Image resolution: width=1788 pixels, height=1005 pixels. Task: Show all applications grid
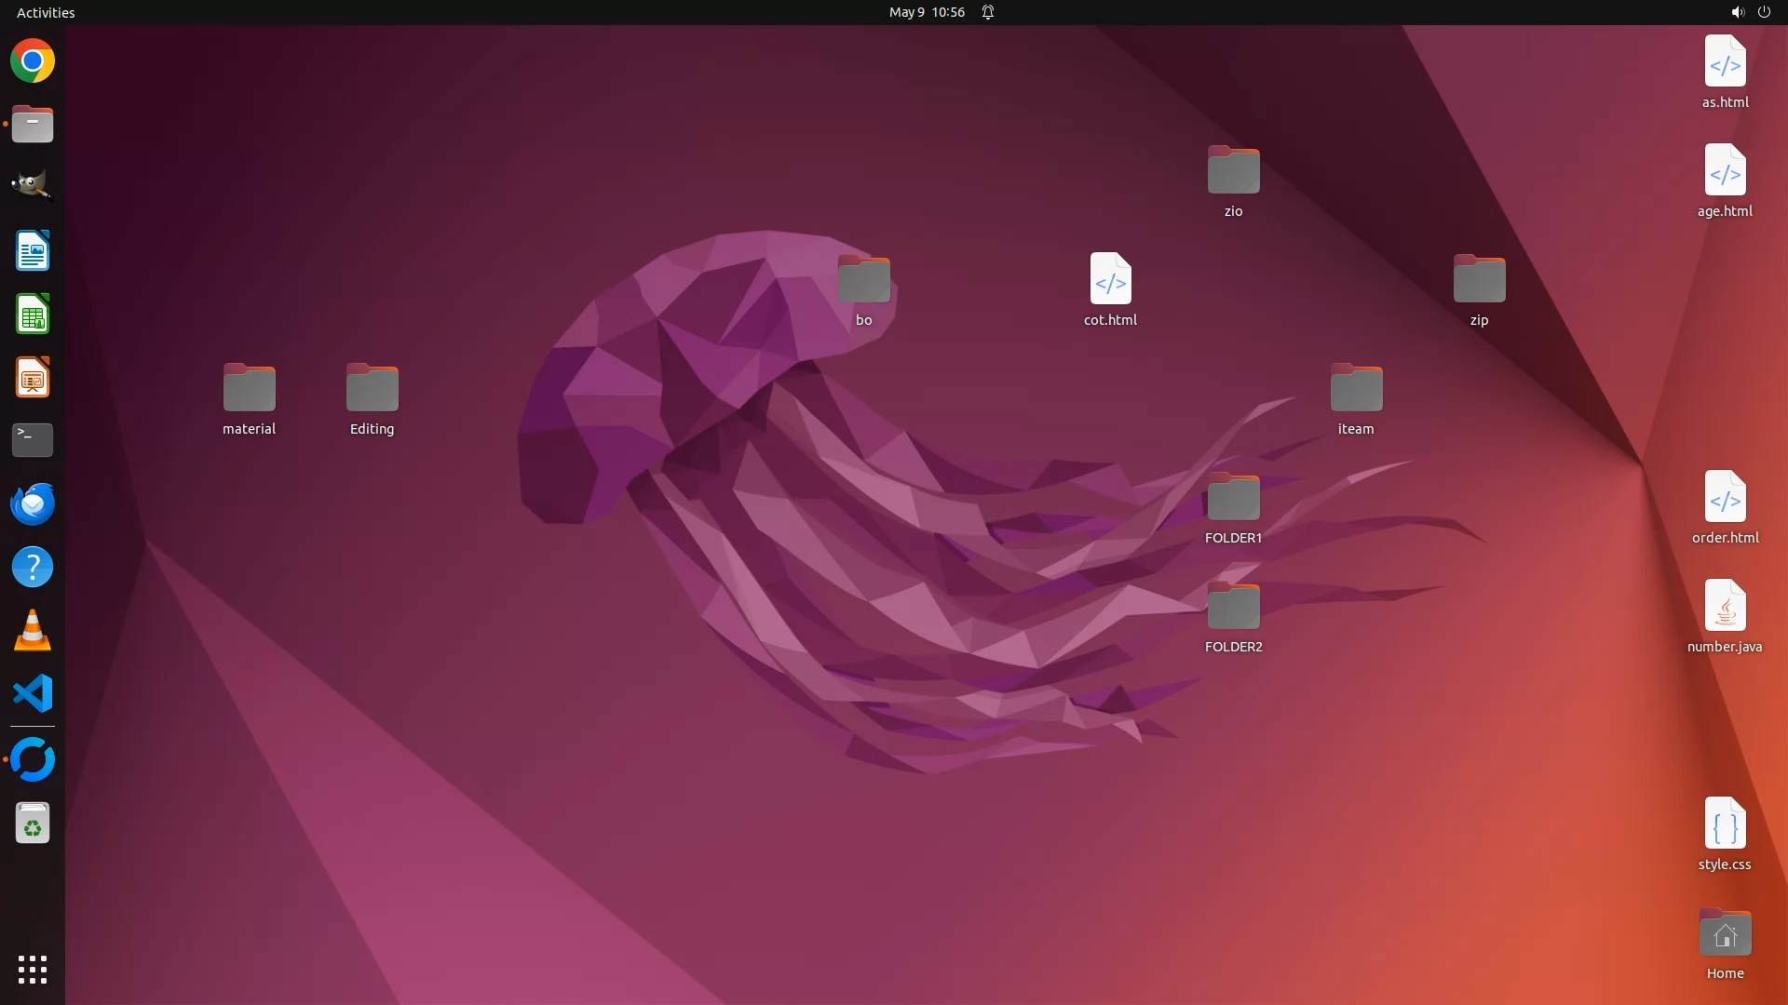click(x=33, y=970)
